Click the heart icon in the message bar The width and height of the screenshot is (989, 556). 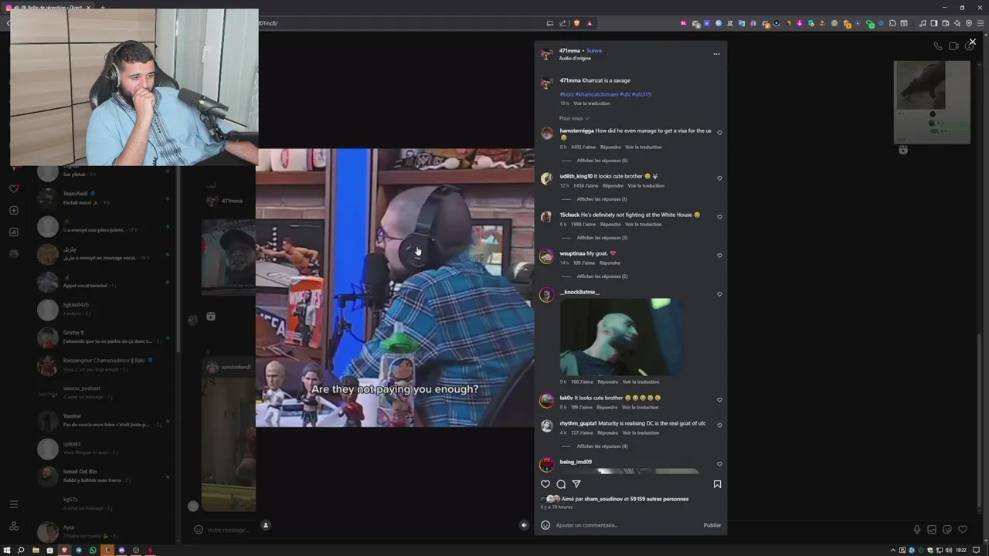pos(963,530)
